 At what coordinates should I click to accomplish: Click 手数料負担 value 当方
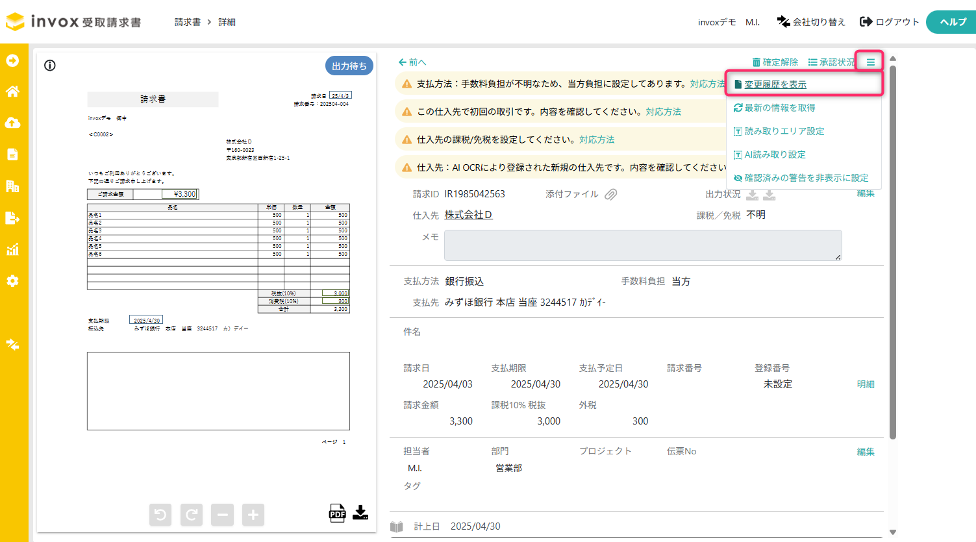681,281
